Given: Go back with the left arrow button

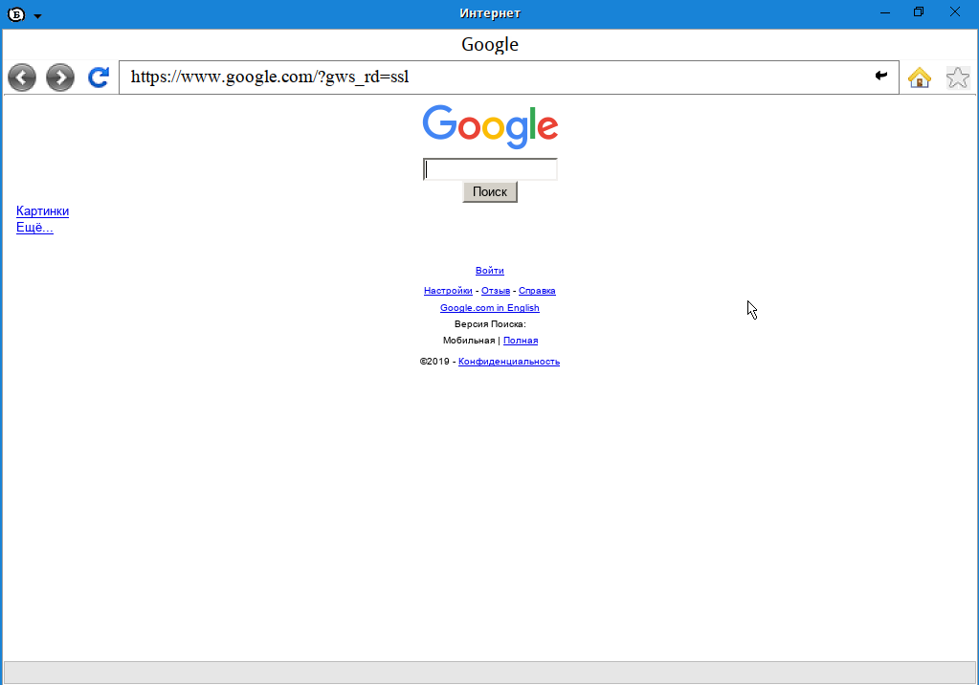Looking at the screenshot, I should point(22,77).
